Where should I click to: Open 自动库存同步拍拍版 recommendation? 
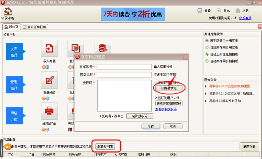click(224, 61)
